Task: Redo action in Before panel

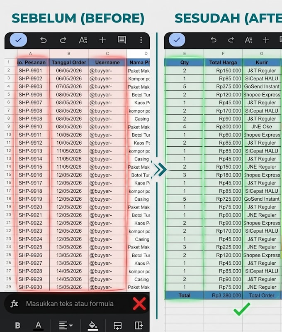Action: pos(63,40)
